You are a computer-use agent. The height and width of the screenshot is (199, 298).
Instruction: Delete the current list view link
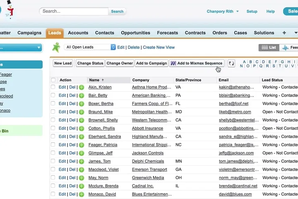pos(133,47)
